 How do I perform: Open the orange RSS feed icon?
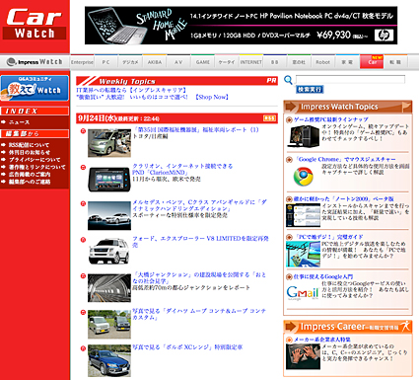point(269,118)
